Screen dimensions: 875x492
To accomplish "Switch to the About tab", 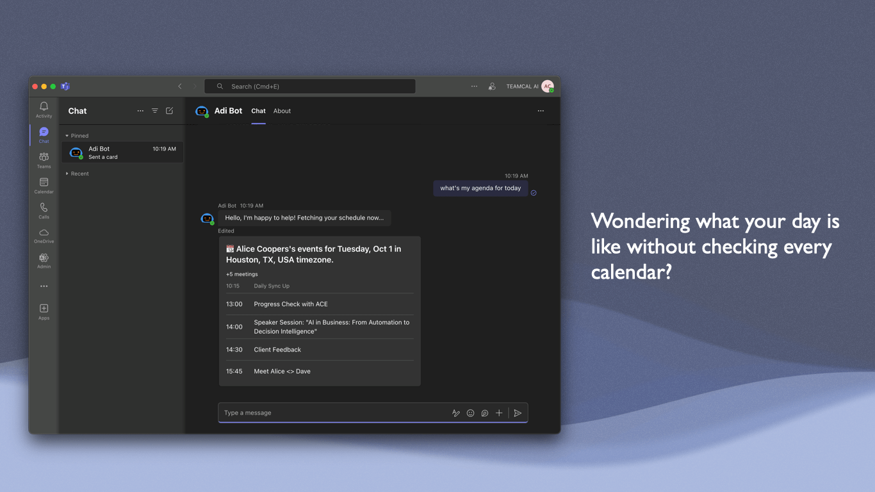I will pos(282,111).
